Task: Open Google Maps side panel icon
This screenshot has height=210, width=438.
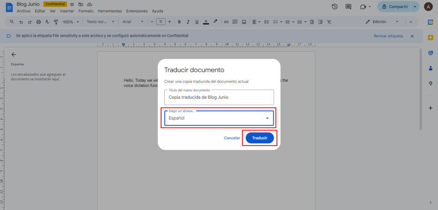Action: coord(430,83)
